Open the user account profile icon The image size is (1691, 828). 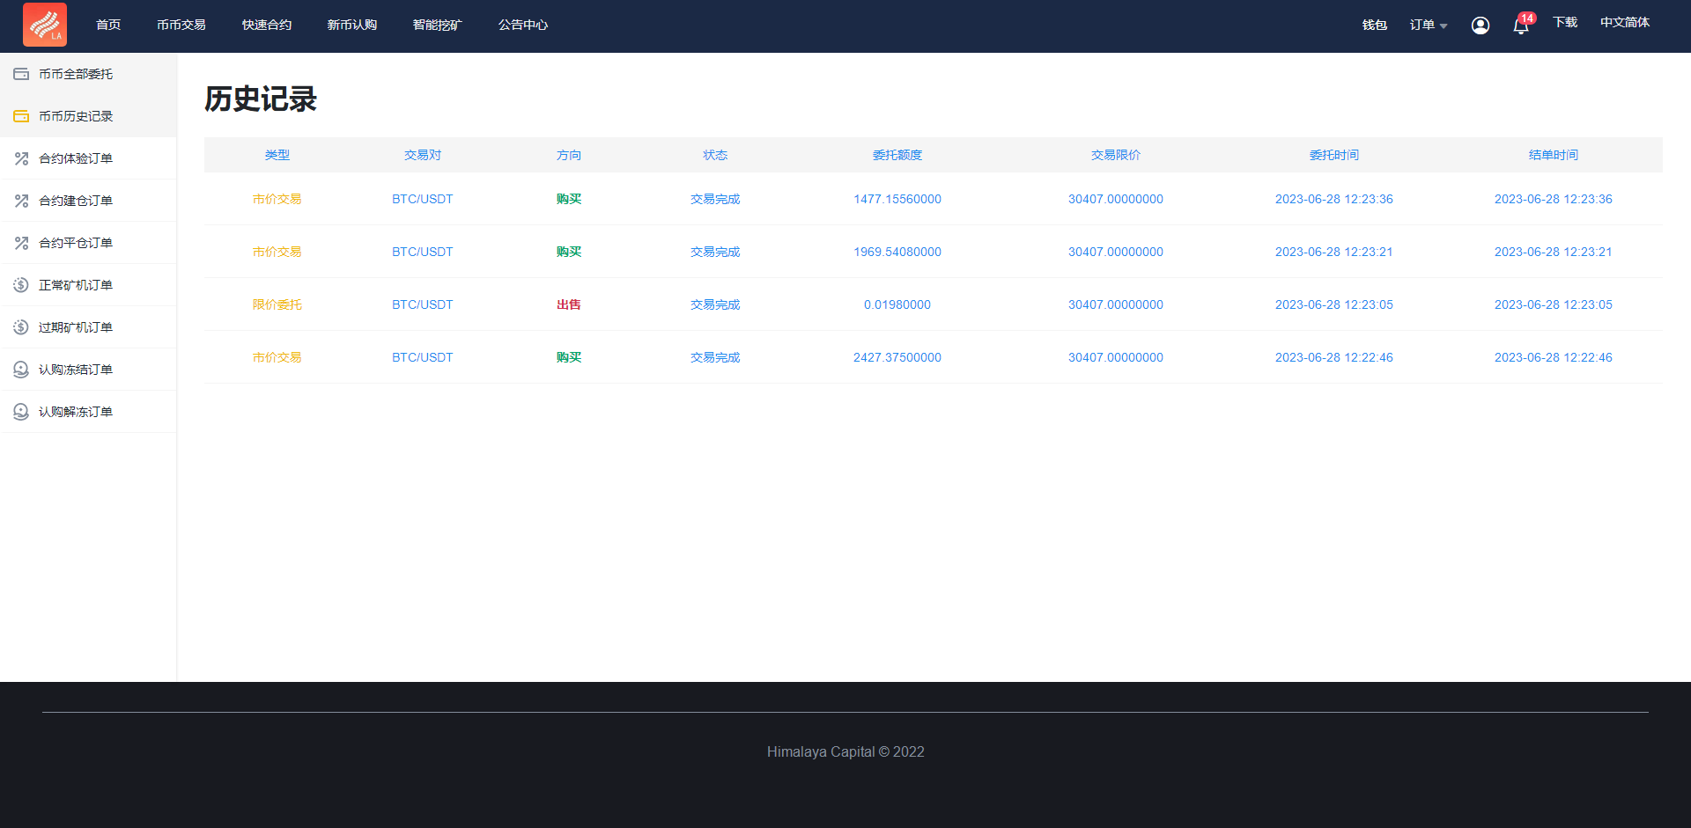[1480, 26]
